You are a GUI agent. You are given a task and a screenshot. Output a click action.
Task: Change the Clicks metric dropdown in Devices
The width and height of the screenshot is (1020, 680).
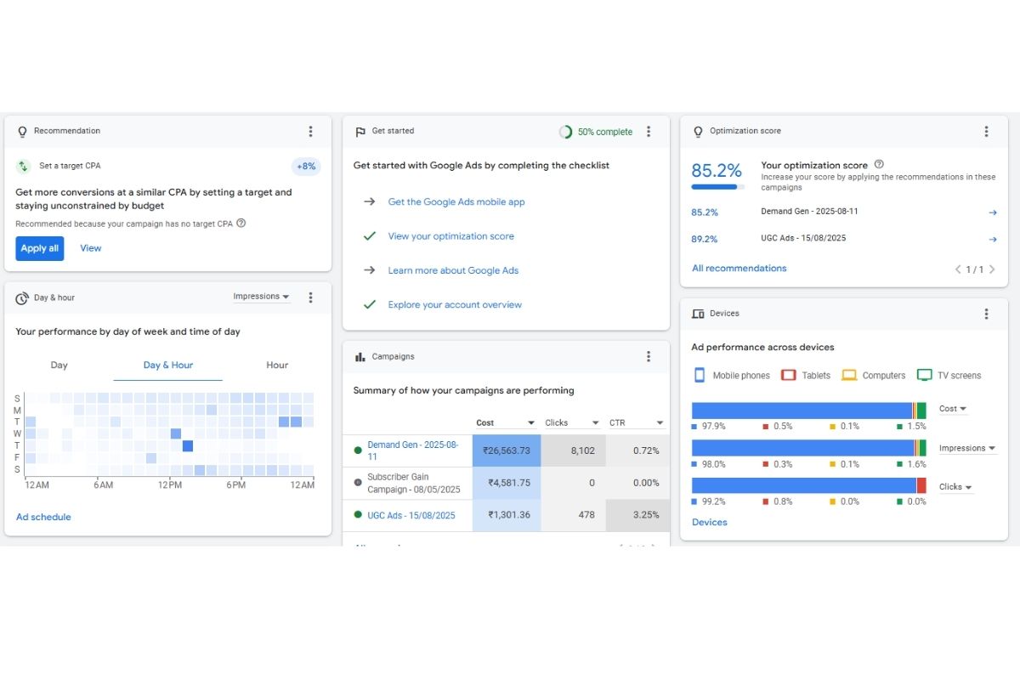tap(956, 487)
